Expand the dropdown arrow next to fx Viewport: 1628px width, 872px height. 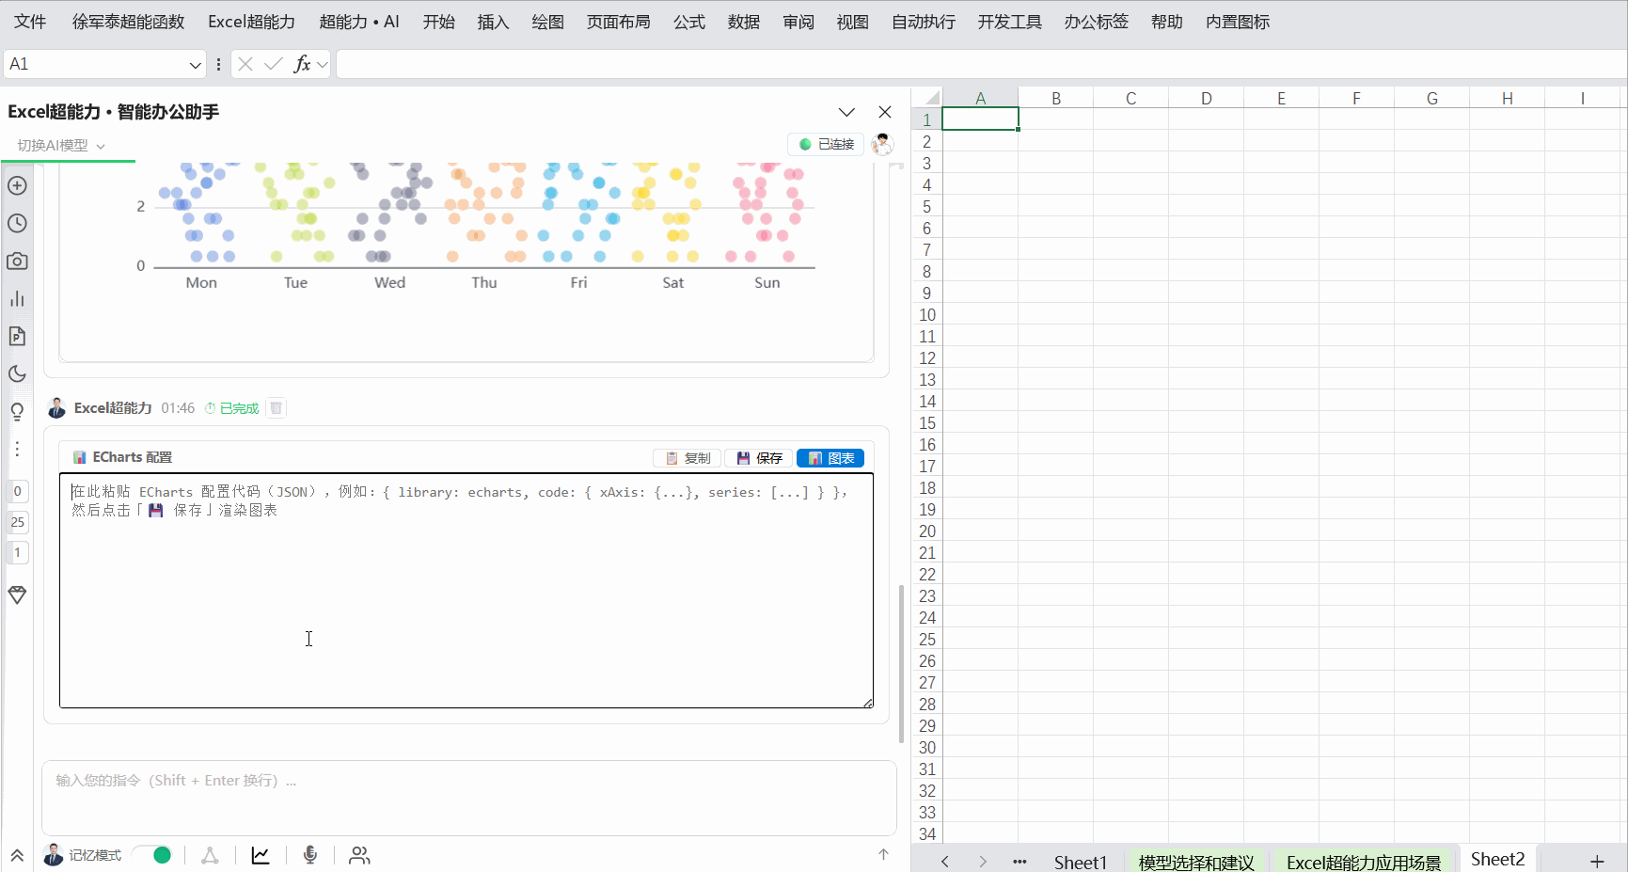(x=323, y=65)
